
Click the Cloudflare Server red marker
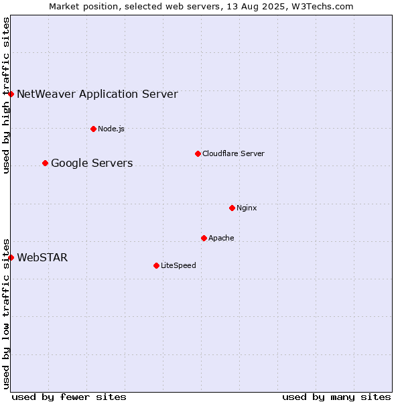[198, 154]
